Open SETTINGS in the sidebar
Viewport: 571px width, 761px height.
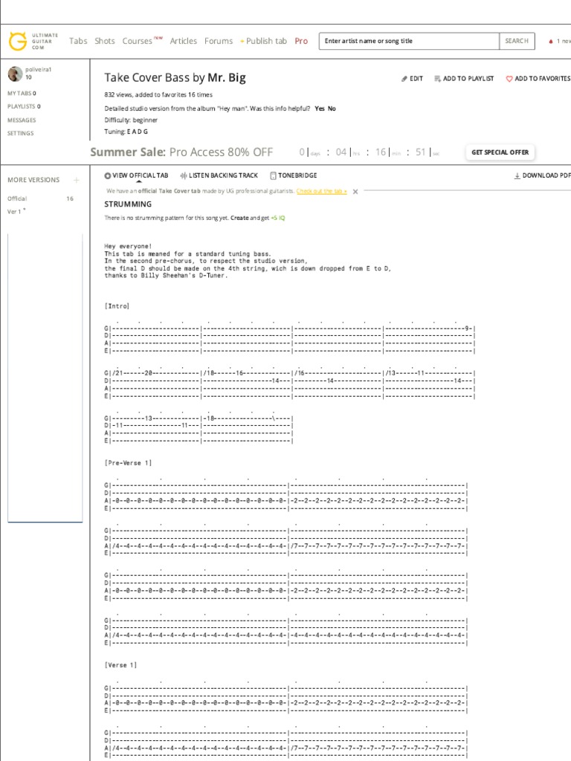(x=20, y=133)
